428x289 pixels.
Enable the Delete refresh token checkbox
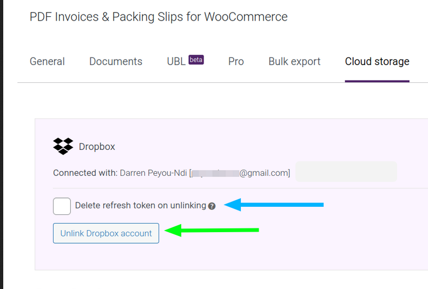[62, 206]
